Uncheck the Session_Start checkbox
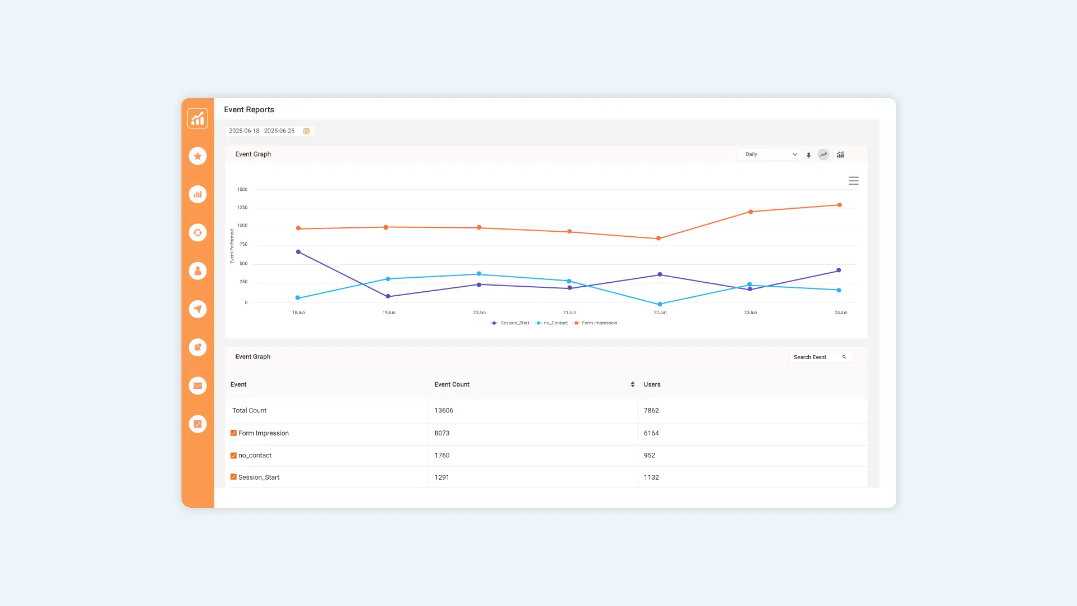The height and width of the screenshot is (606, 1077). click(233, 477)
